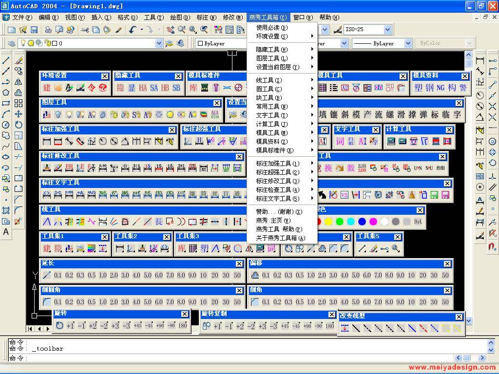Select the Polygon draw tool
Screen dimensions: 499x374
(6, 93)
